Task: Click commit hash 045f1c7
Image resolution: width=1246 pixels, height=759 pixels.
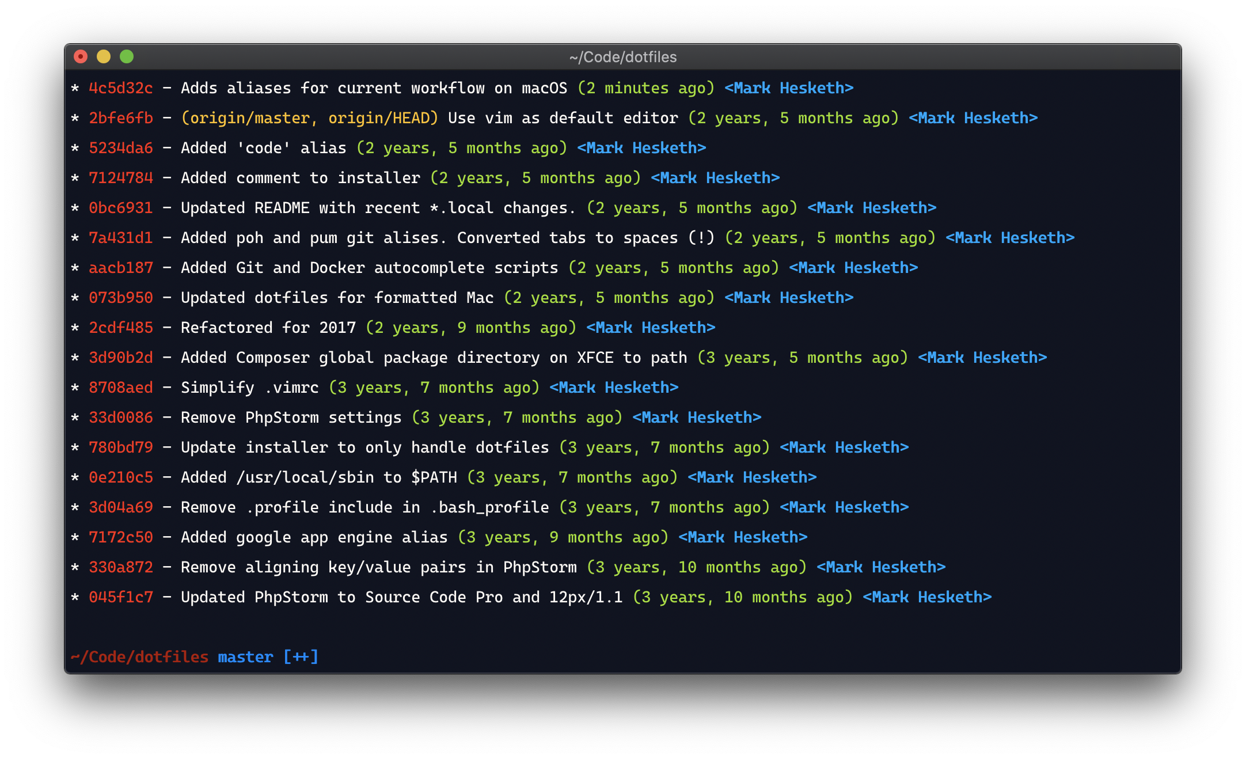Action: [121, 597]
